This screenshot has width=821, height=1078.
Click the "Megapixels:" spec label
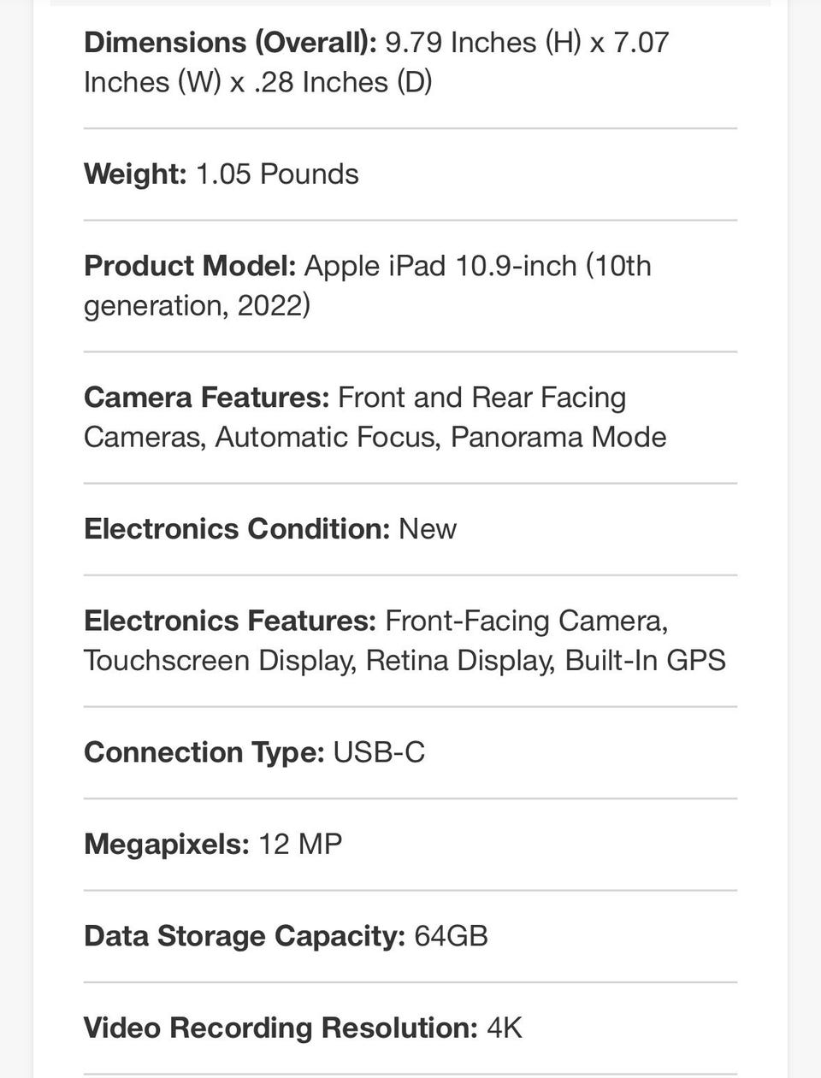point(167,845)
